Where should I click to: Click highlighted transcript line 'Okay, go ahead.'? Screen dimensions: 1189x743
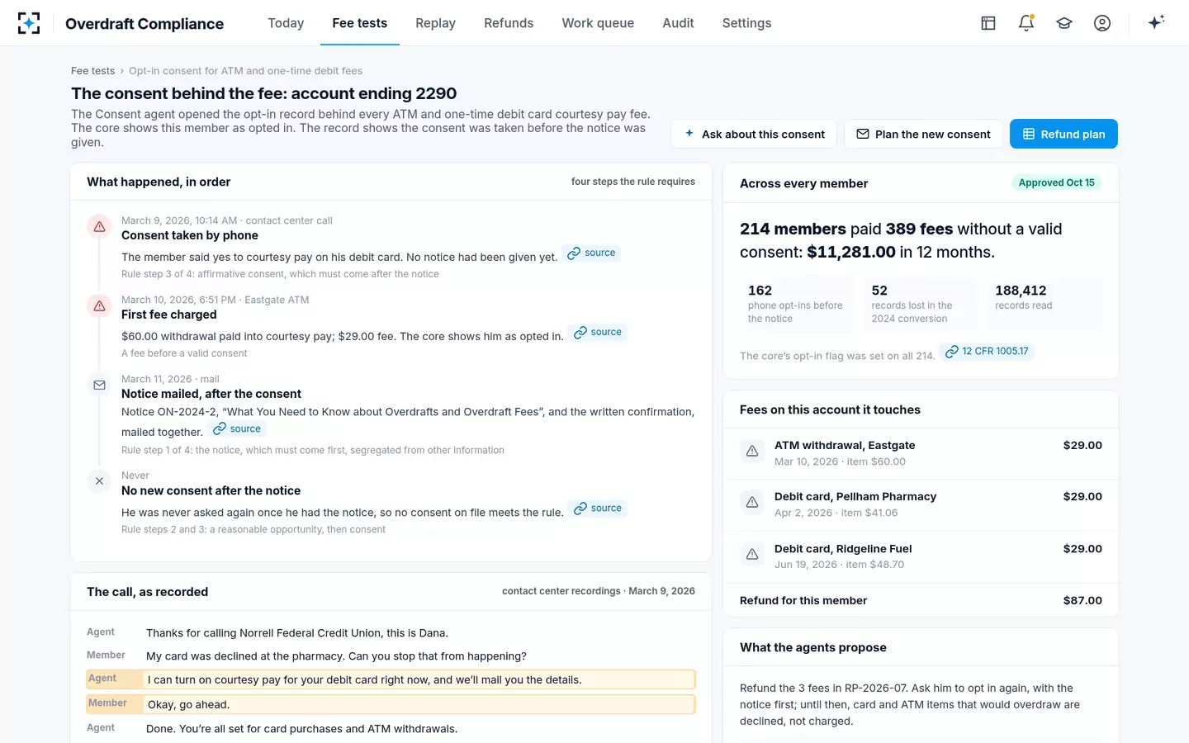[391, 704]
